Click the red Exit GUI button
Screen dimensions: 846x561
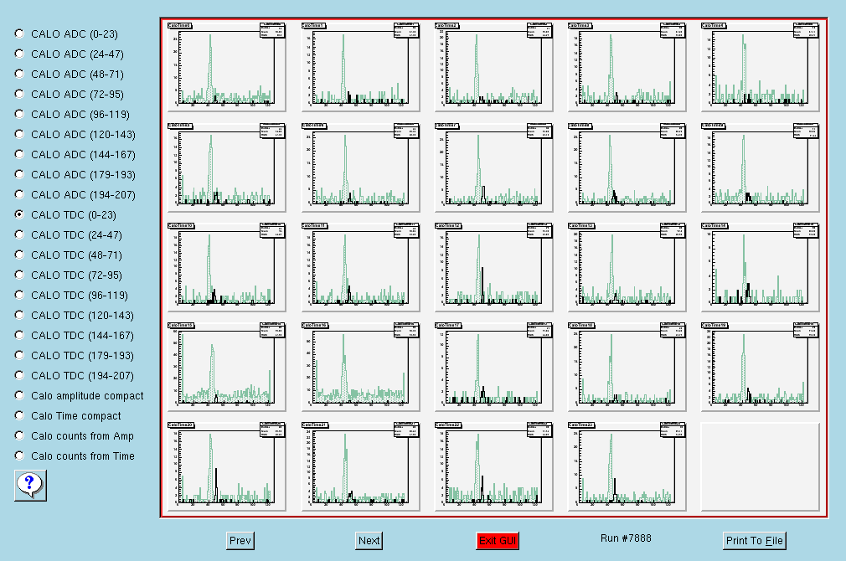point(498,541)
